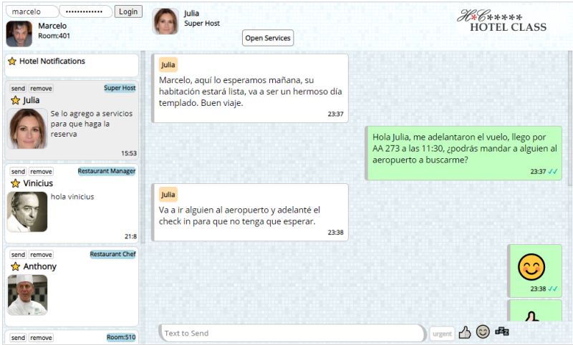This screenshot has height=345, width=573.
Task: Click the Super Host tag on Julia's card
Action: click(x=120, y=88)
